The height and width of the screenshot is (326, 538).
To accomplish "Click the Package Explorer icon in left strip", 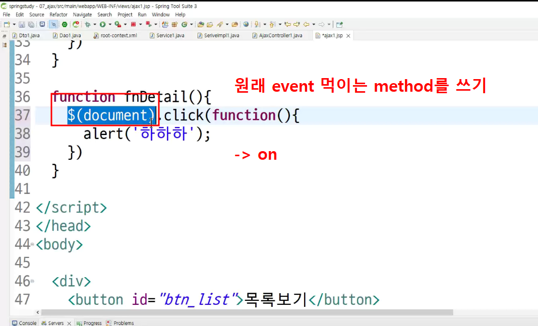I will click(5, 45).
